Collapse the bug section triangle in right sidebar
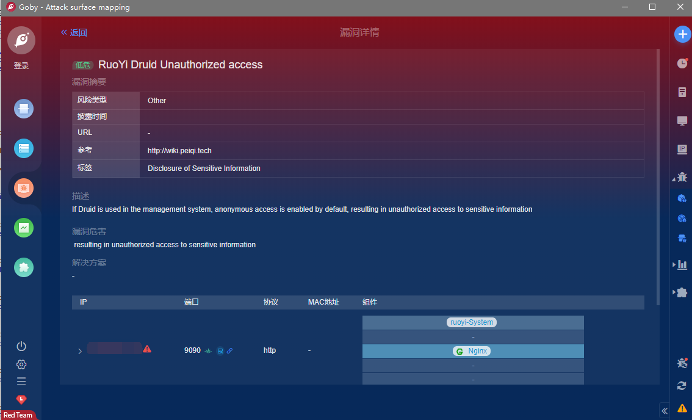 point(675,179)
